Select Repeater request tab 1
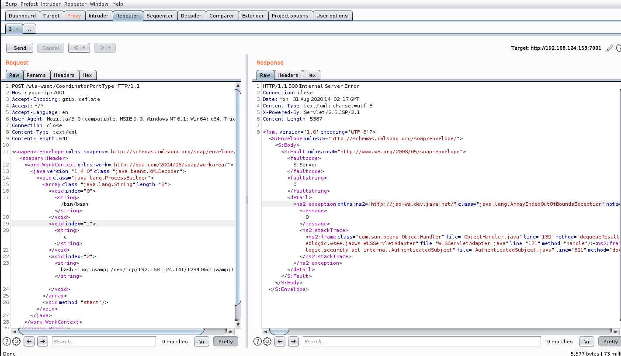 click(x=10, y=29)
